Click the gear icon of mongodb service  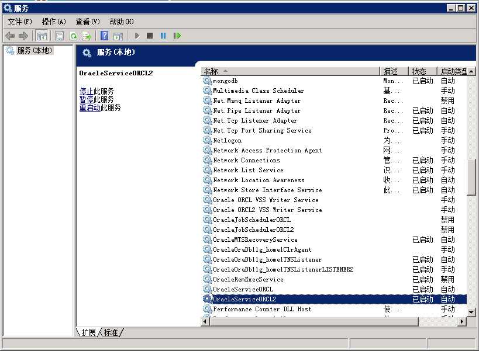coord(208,81)
